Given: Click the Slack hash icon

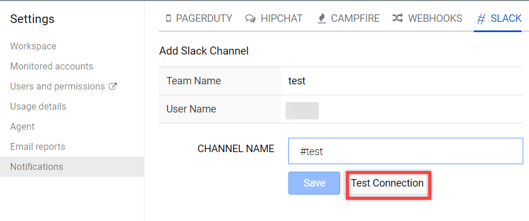Looking at the screenshot, I should 481,19.
